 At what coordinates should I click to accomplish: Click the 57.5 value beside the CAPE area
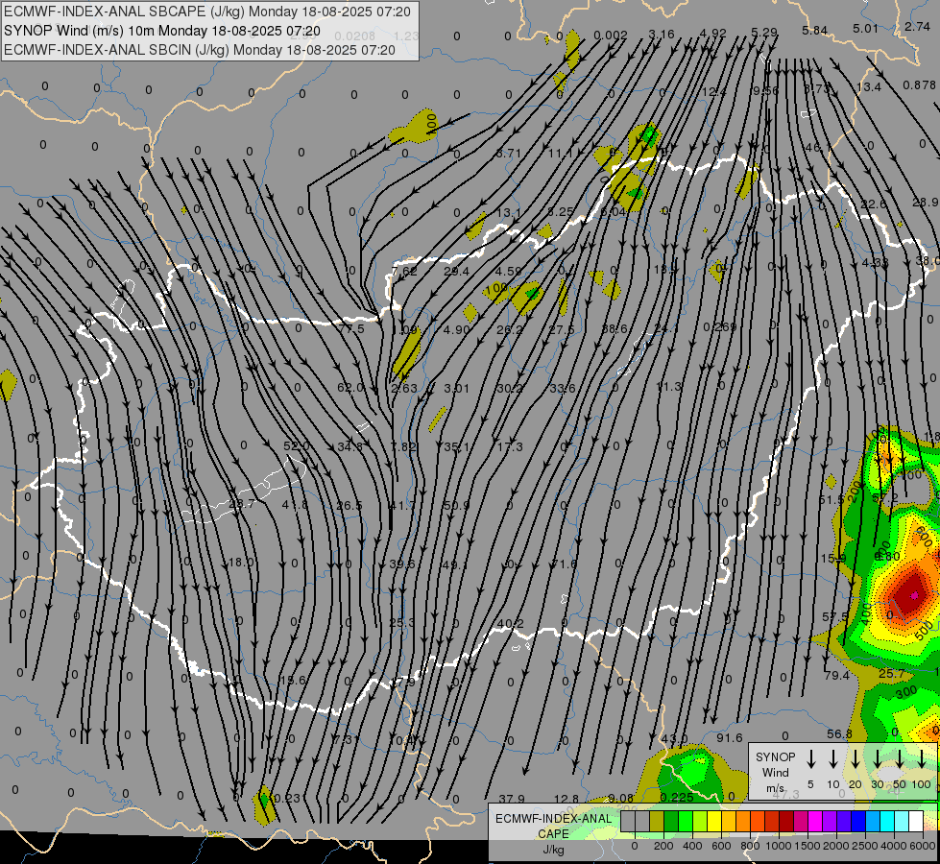click(835, 616)
